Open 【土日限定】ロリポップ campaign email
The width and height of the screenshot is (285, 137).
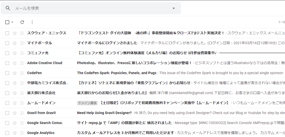point(164,103)
